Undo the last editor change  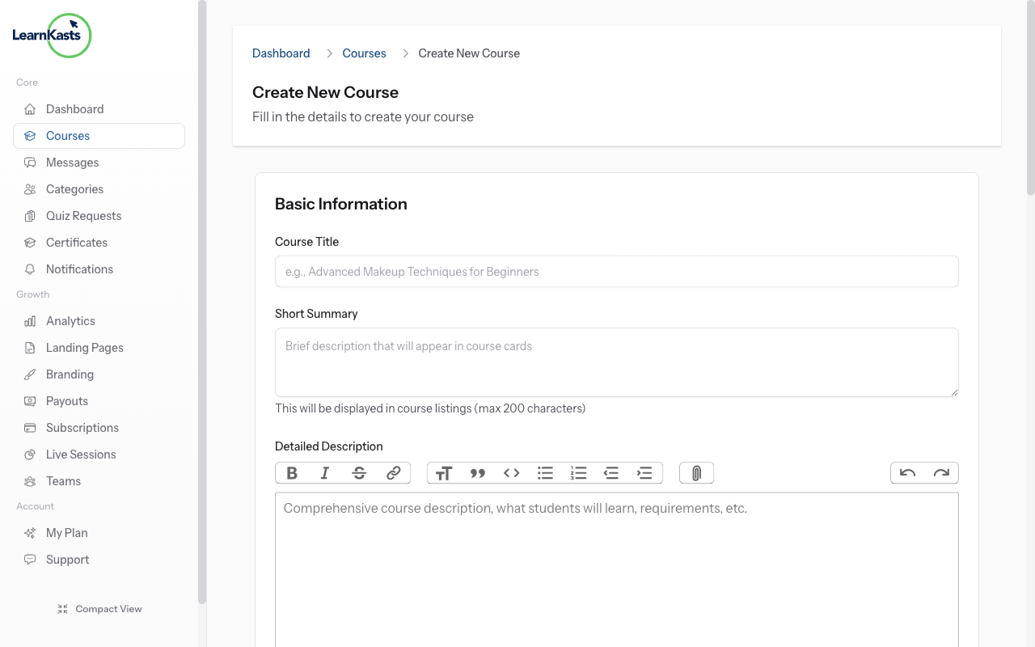[x=907, y=472]
